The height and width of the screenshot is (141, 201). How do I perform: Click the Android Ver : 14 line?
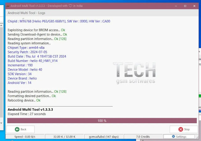[19, 83]
